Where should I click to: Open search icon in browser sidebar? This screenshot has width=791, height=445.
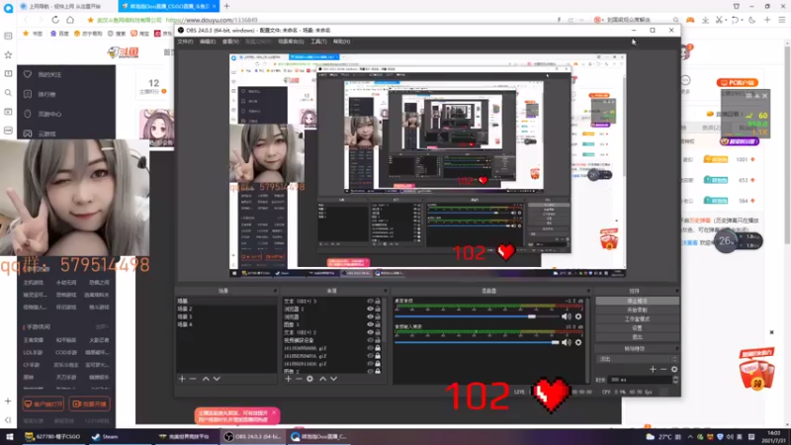8,93
